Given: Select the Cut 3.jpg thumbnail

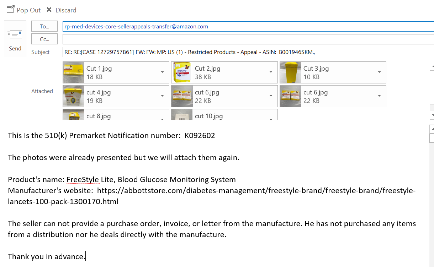Looking at the screenshot, I should 291,72.
